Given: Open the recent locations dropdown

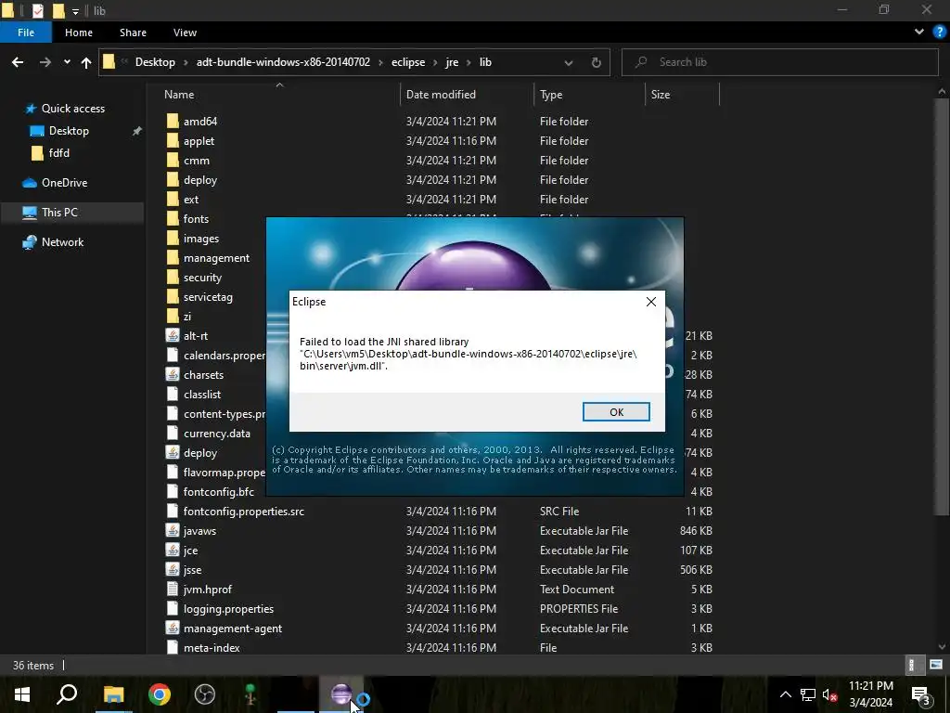Looking at the screenshot, I should click(67, 62).
